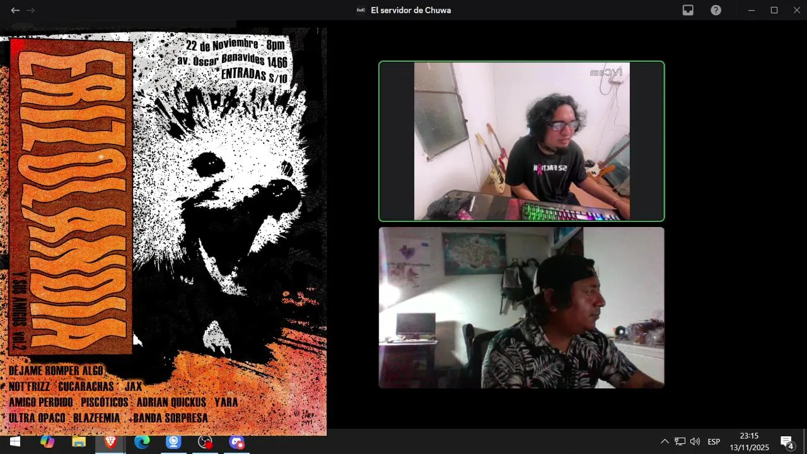Open the Discord help question mark
Viewport: 807px width, 454px height.
tap(716, 10)
